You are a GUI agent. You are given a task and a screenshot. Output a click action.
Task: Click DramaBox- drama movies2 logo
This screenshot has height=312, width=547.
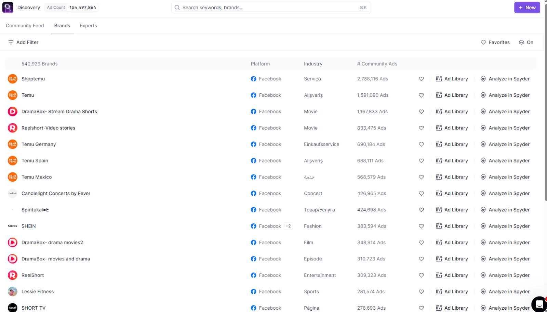[13, 243]
